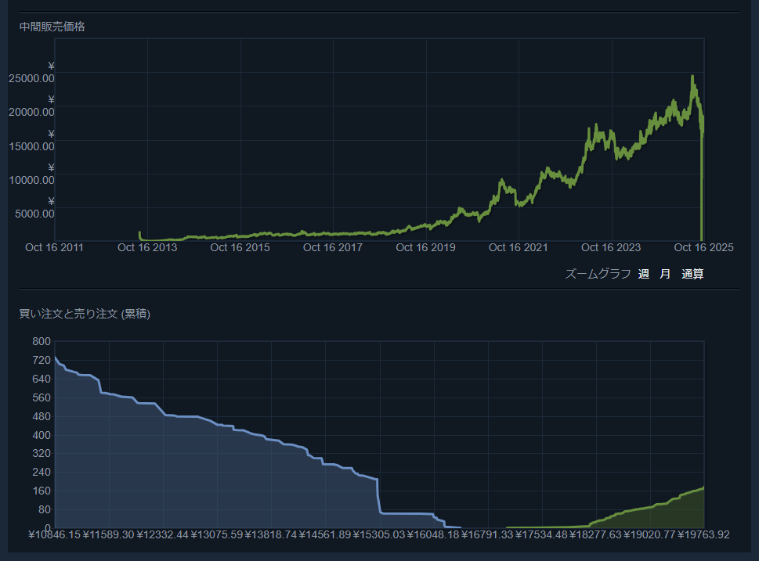Click the 買い注文と売り注文 (累積) heading
Screen dimensions: 759x561
coord(85,315)
